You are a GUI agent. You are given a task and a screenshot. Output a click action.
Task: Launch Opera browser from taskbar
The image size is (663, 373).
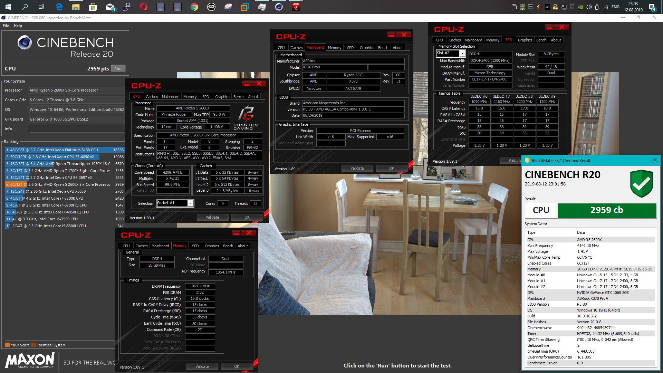click(144, 7)
